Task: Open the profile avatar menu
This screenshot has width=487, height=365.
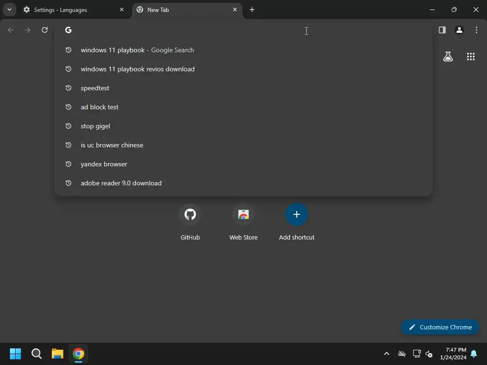Action: coord(459,30)
